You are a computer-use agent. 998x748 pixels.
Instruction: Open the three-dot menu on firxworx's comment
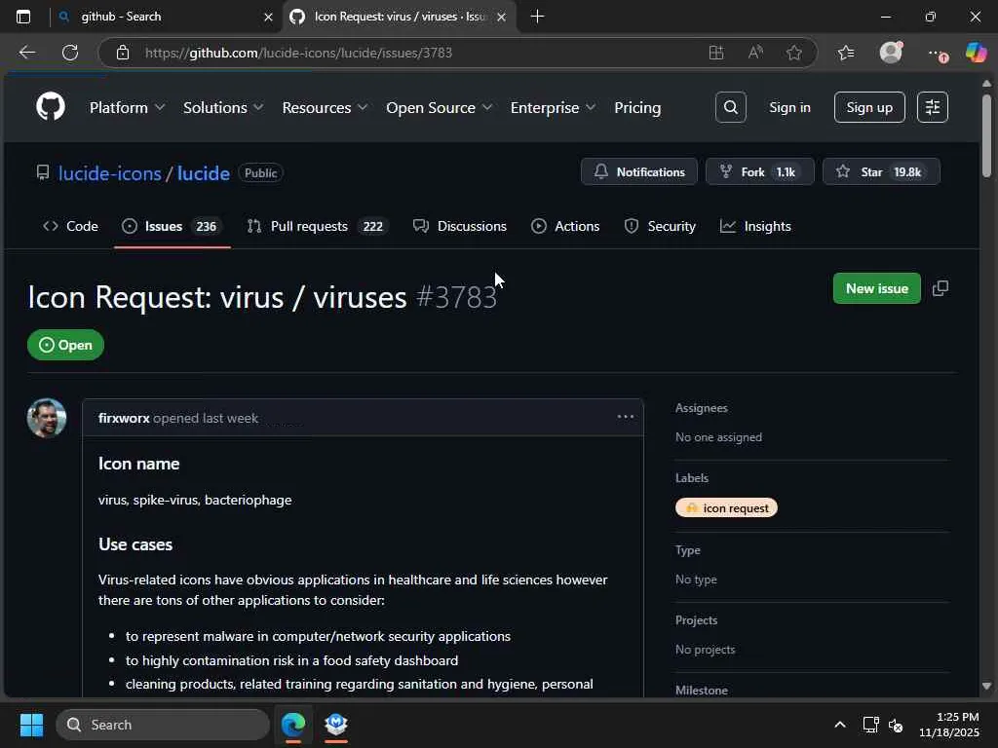tap(625, 417)
